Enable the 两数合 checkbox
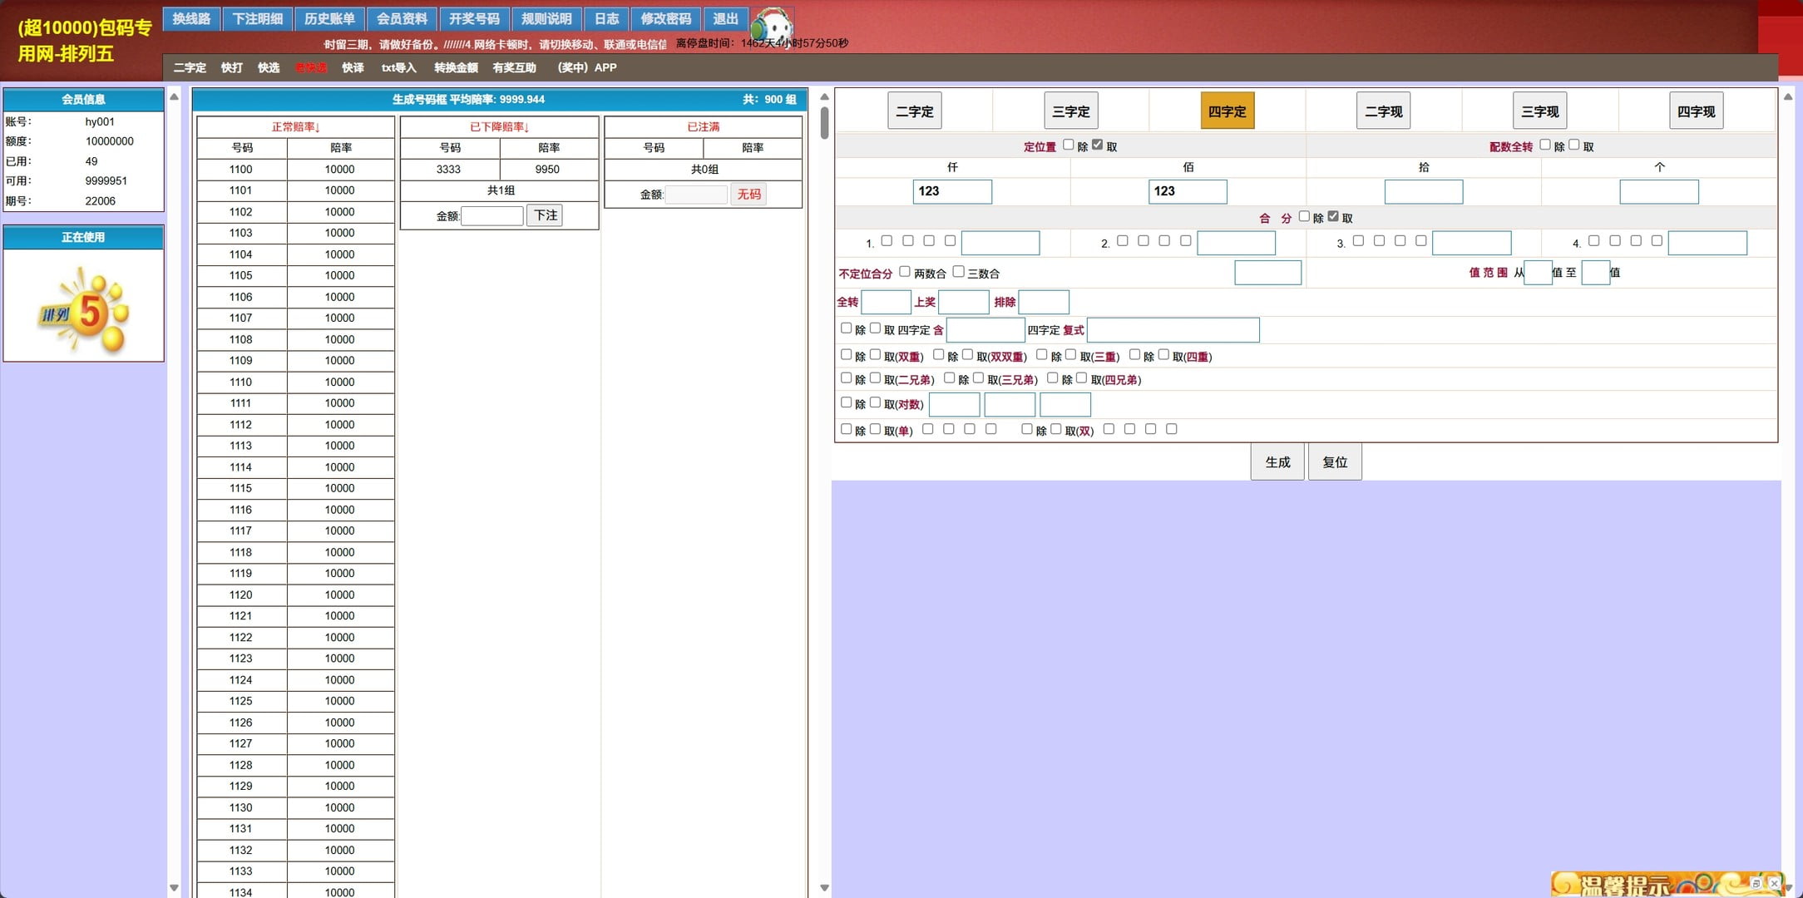 905,272
